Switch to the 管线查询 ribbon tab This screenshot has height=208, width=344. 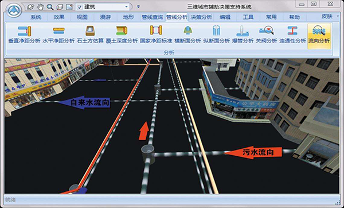(153, 17)
